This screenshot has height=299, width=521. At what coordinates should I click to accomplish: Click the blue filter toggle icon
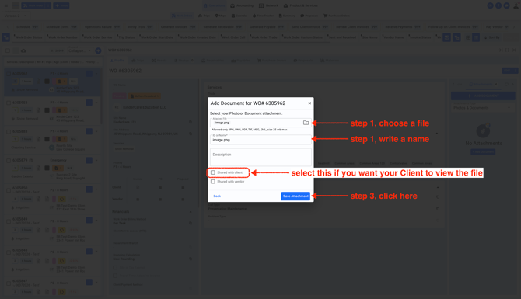(x=5, y=37)
